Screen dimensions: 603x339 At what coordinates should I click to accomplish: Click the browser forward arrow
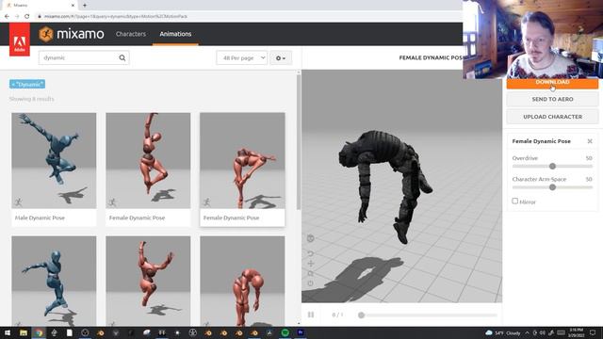tap(17, 17)
